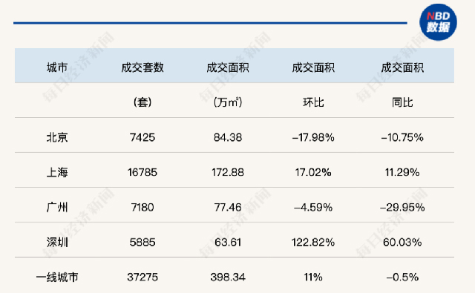The height and width of the screenshot is (293, 475).
Task: Click Beijing's 7425 units cell
Action: coord(142,137)
